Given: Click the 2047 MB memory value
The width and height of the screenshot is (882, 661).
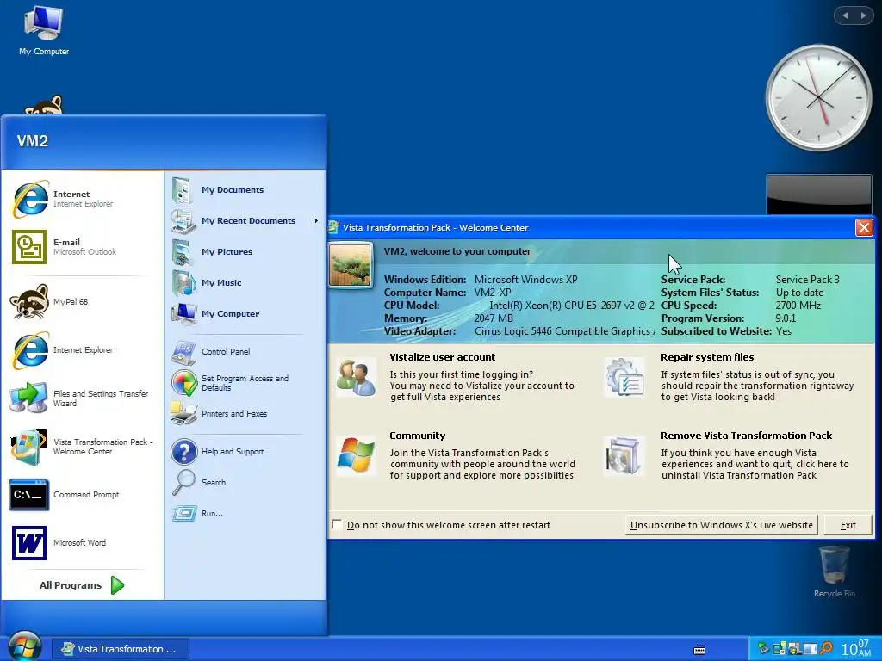Looking at the screenshot, I should (494, 318).
